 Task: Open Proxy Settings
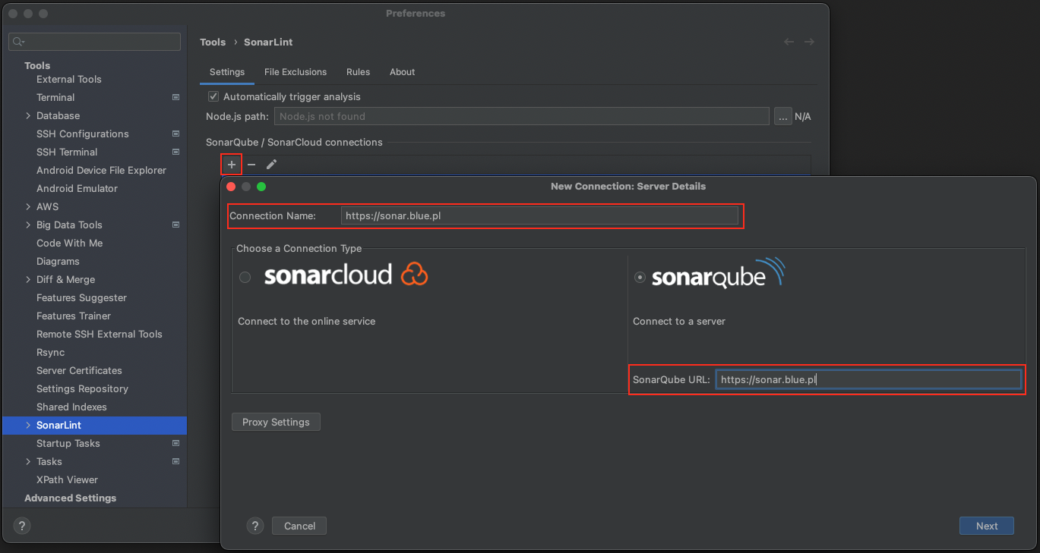coord(276,422)
